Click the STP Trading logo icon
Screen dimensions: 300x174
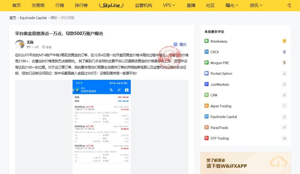click(206, 138)
